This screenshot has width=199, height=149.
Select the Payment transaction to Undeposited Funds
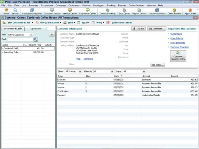click(x=127, y=95)
